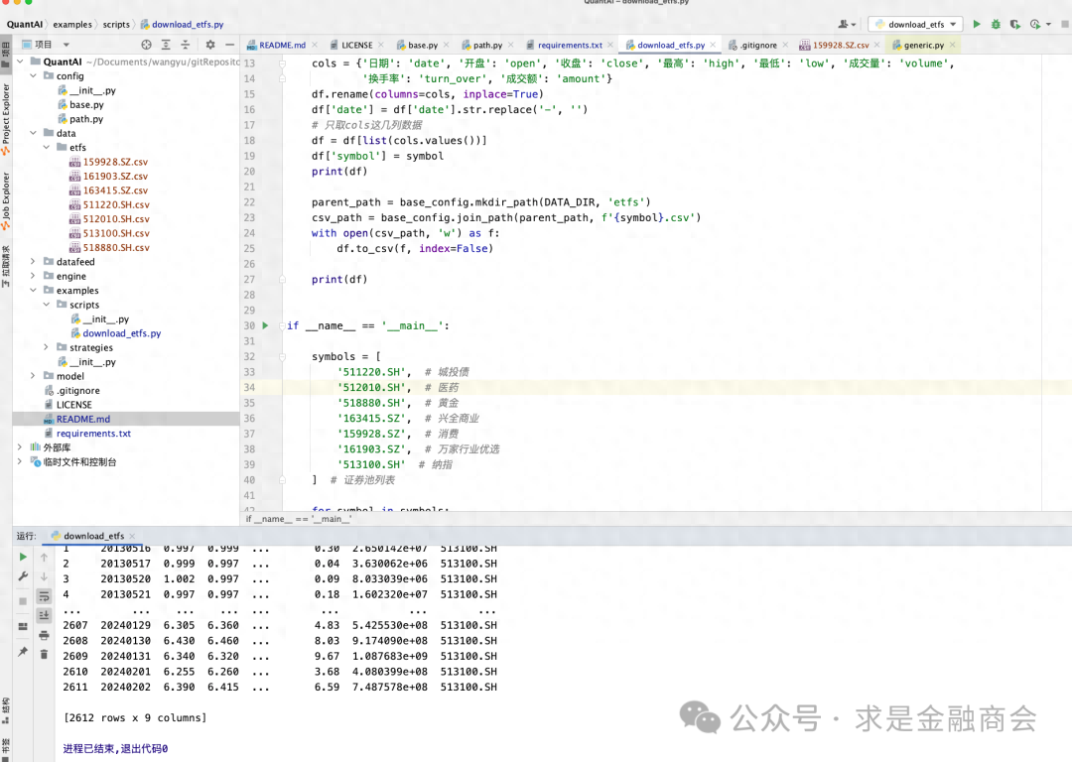The width and height of the screenshot is (1072, 762).
Task: Click fold marker at line 13
Action: pyautogui.click(x=282, y=63)
